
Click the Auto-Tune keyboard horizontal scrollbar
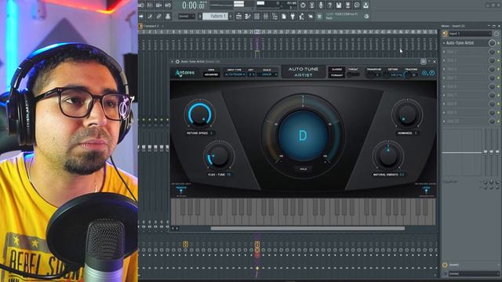click(307, 228)
